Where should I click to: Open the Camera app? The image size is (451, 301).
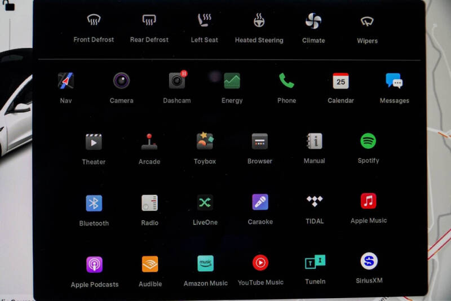tap(121, 81)
